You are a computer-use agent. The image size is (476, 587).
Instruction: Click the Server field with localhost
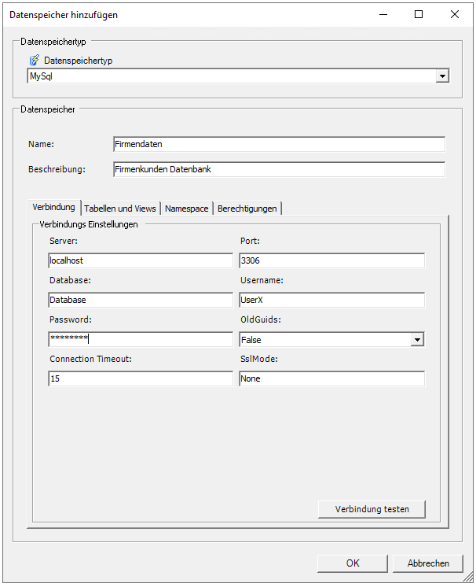tap(141, 260)
